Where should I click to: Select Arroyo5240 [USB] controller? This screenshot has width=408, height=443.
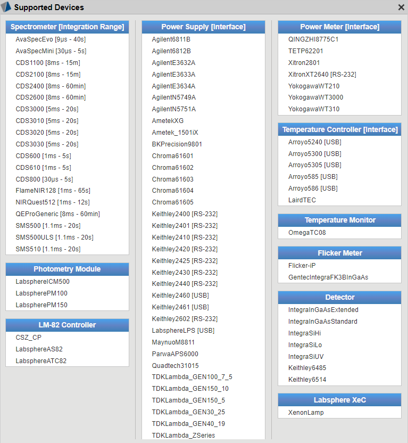[x=315, y=142]
